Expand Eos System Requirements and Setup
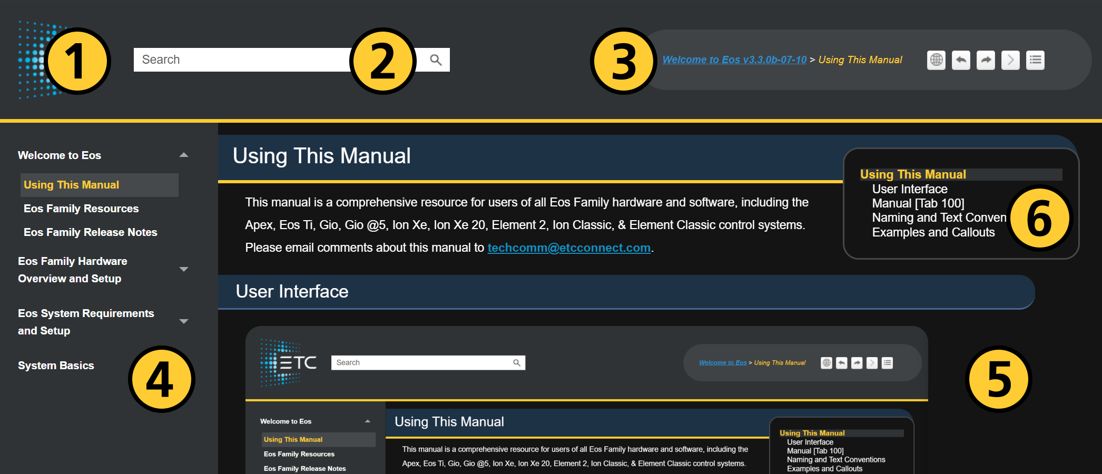 [x=184, y=322]
